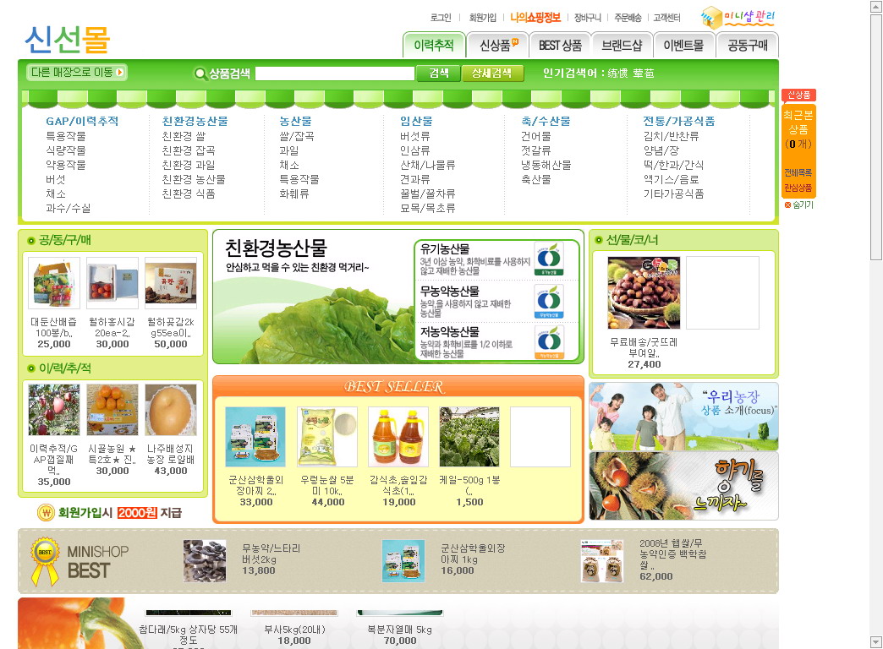
Task: Select 냉동해산물 under 축/수산물
Action: 546,165
